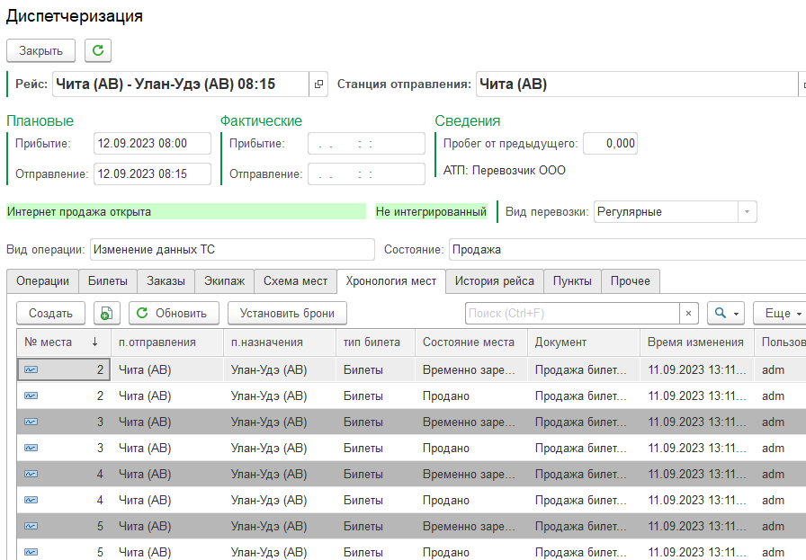
Task: Click the planned Прибытие date field
Action: coord(151,144)
